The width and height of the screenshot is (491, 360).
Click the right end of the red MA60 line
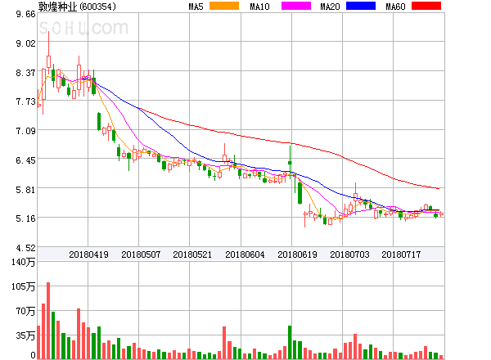[x=438, y=188]
